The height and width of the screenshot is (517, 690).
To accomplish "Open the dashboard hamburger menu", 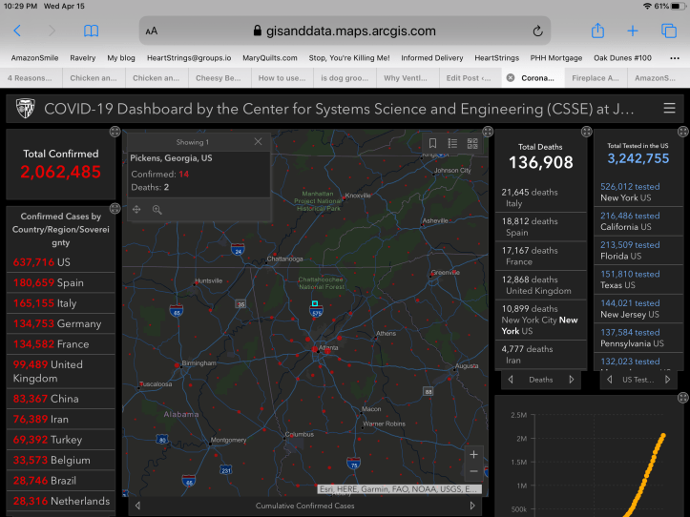I will click(x=669, y=108).
